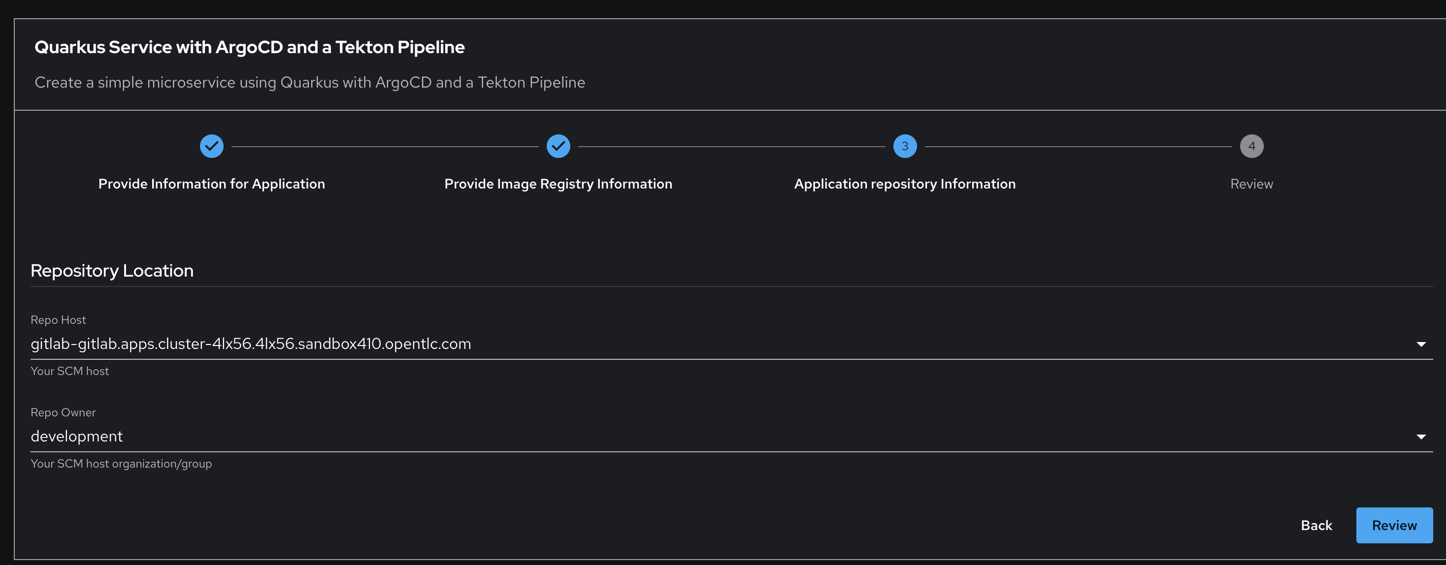The height and width of the screenshot is (565, 1446).
Task: Click the 'Create a simple microservice' description
Action: (310, 83)
